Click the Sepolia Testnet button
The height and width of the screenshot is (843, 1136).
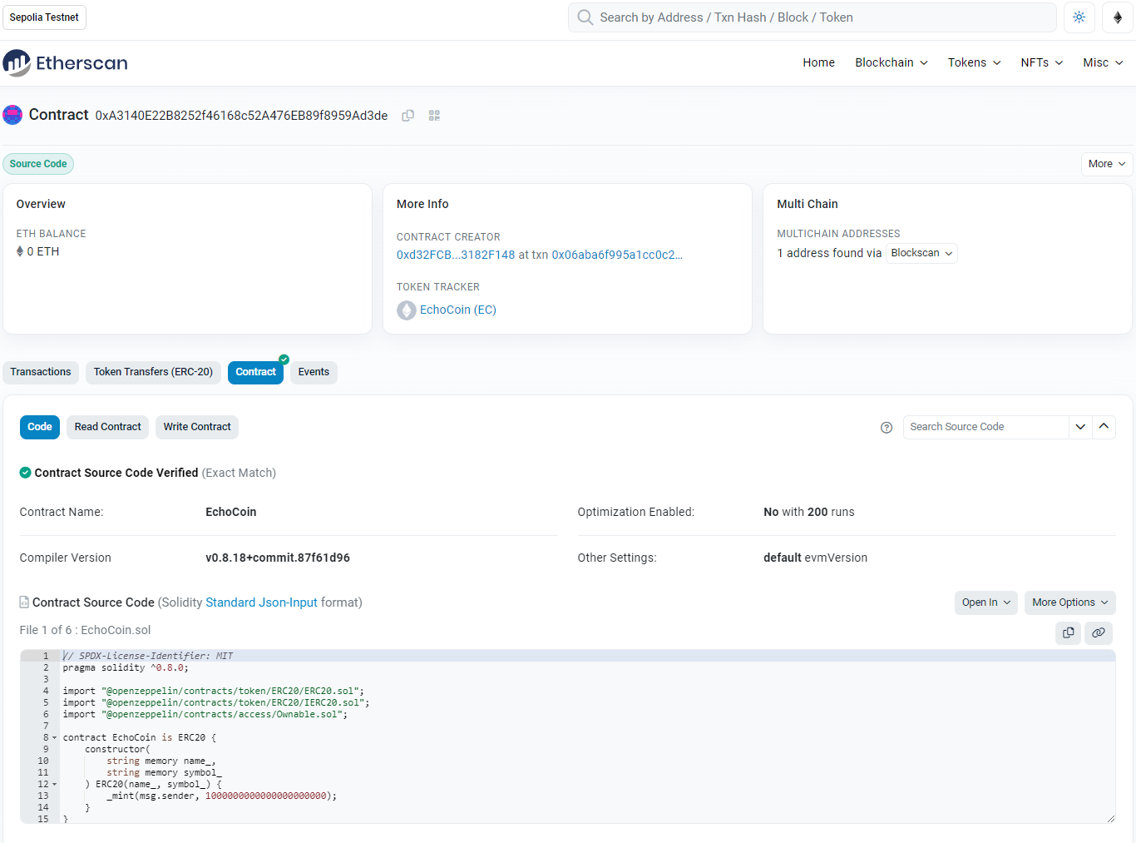pyautogui.click(x=44, y=17)
